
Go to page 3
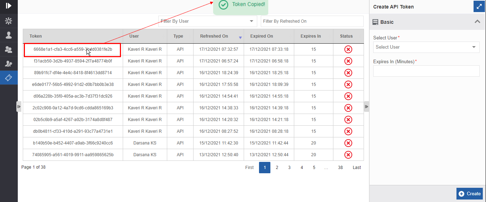point(289,168)
